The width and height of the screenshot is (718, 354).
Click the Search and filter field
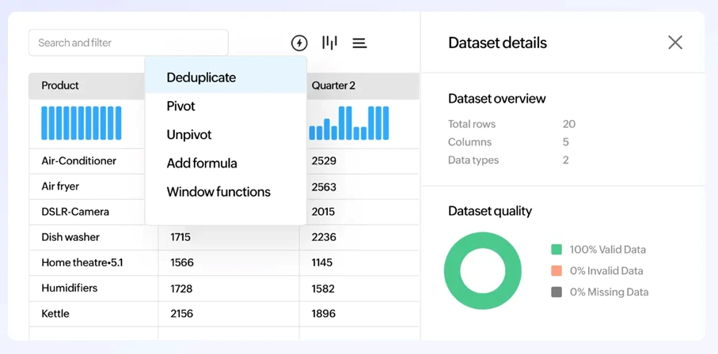click(x=128, y=43)
